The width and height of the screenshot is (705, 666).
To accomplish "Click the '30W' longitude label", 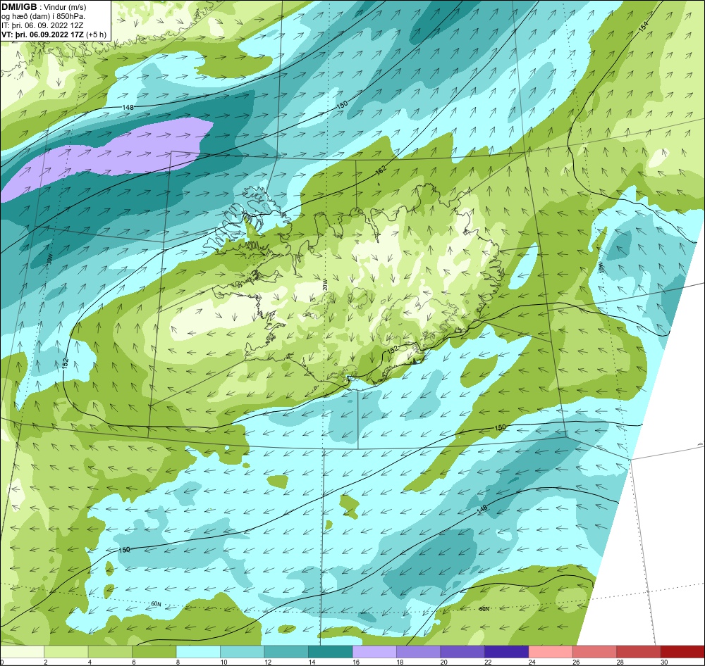I will pos(49,258).
